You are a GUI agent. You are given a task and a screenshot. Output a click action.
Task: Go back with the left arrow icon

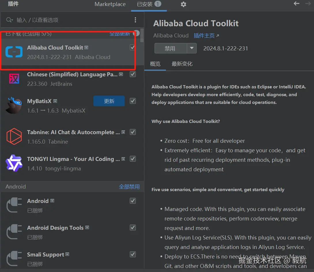click(296, 3)
